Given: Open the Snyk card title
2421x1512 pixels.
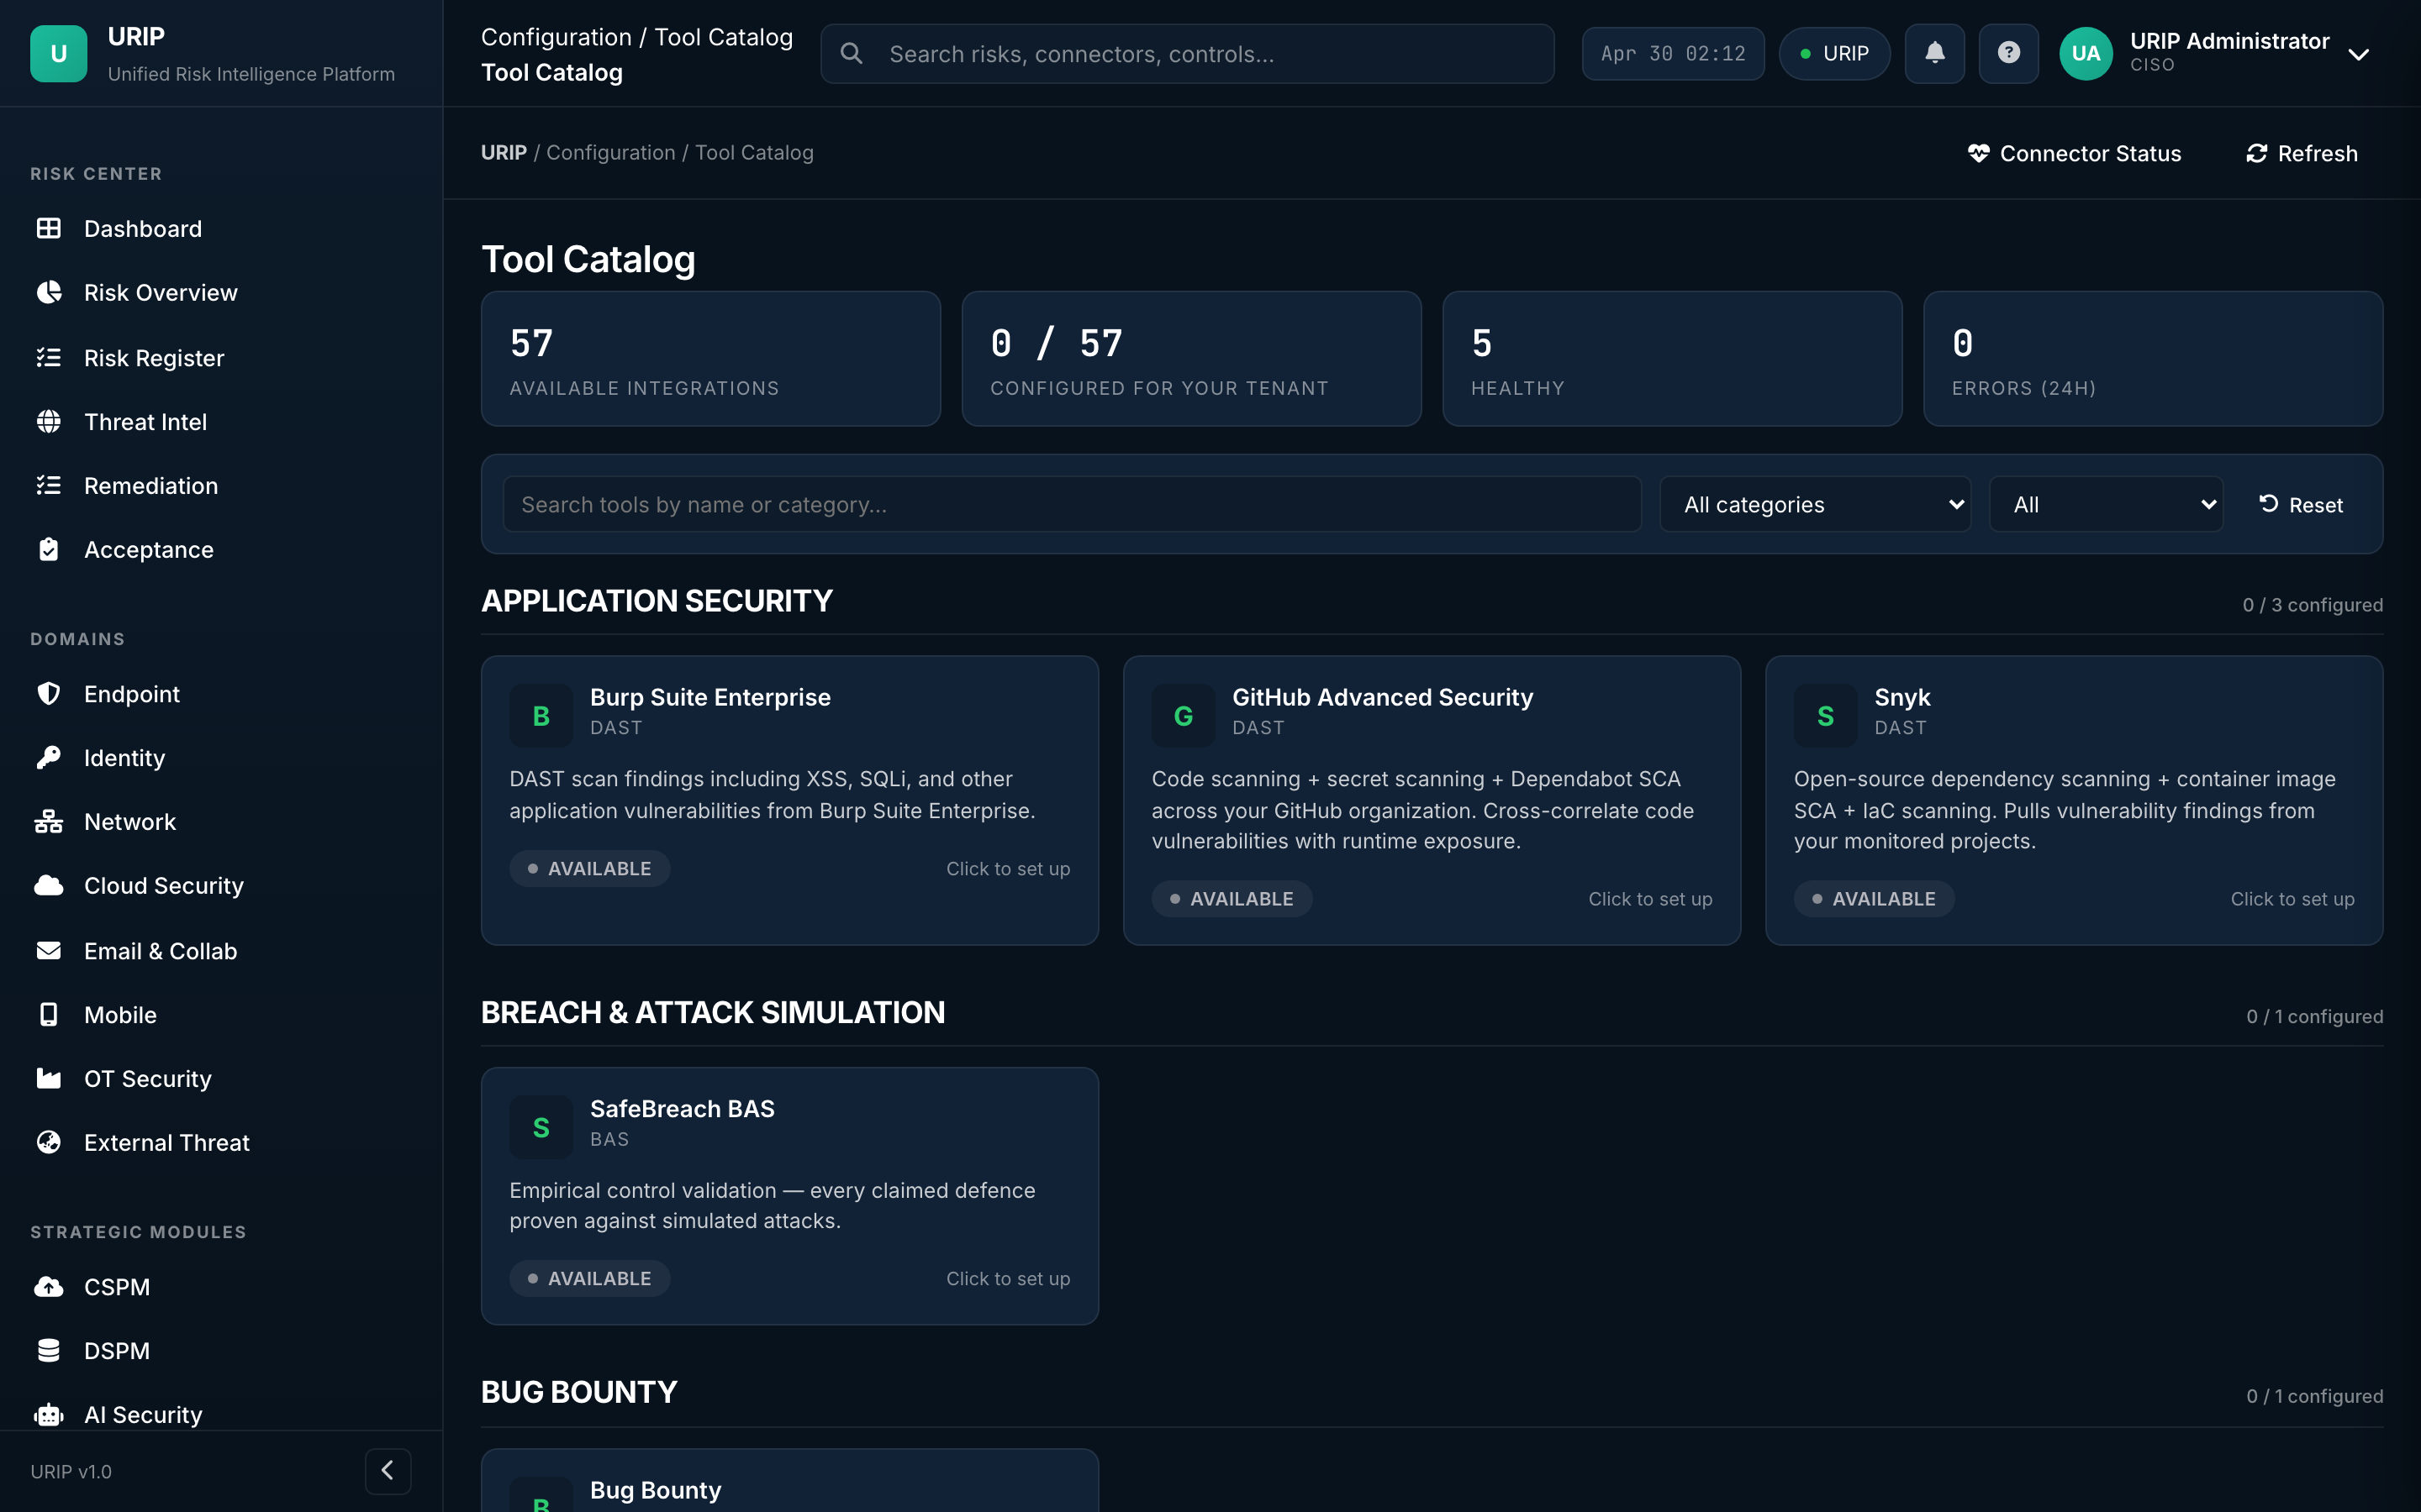Looking at the screenshot, I should [x=1901, y=696].
